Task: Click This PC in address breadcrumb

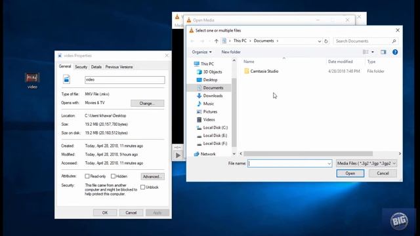Action: point(240,41)
